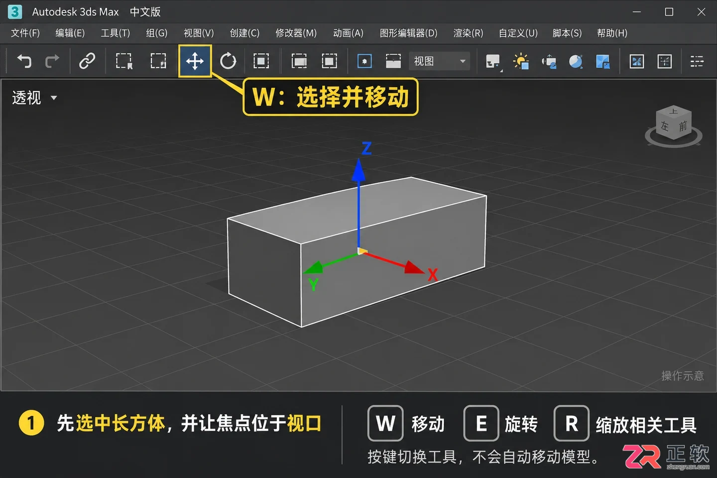Click the 上 face of the ViewCube
The image size is (717, 478).
pyautogui.click(x=674, y=112)
